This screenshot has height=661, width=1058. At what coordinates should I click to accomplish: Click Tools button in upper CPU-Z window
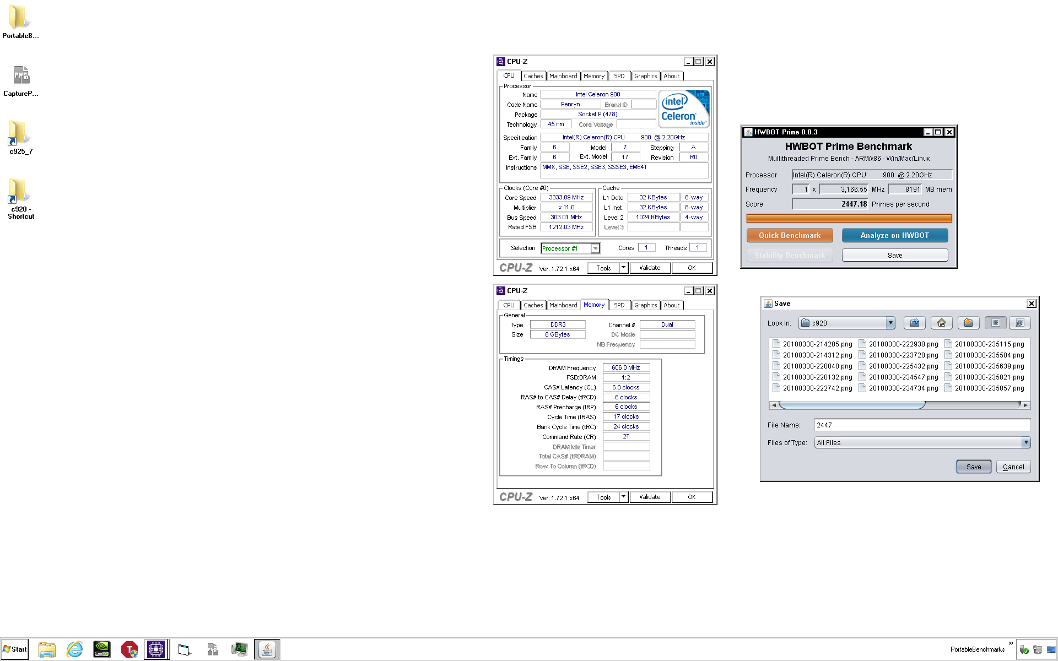[603, 268]
